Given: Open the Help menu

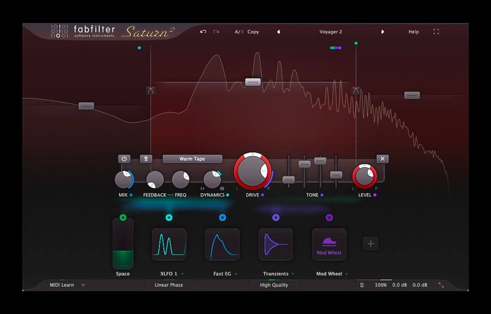Looking at the screenshot, I should (413, 31).
